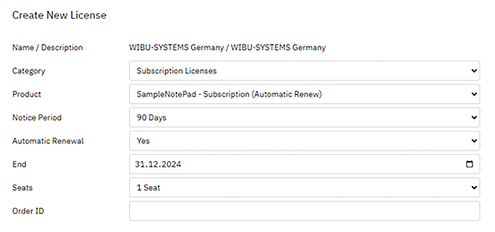Click the chevron arrow on Product dropdown
This screenshot has height=232, width=495.
pos(473,94)
